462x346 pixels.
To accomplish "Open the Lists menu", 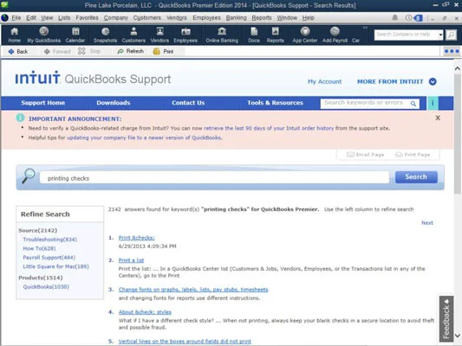I will 64,17.
